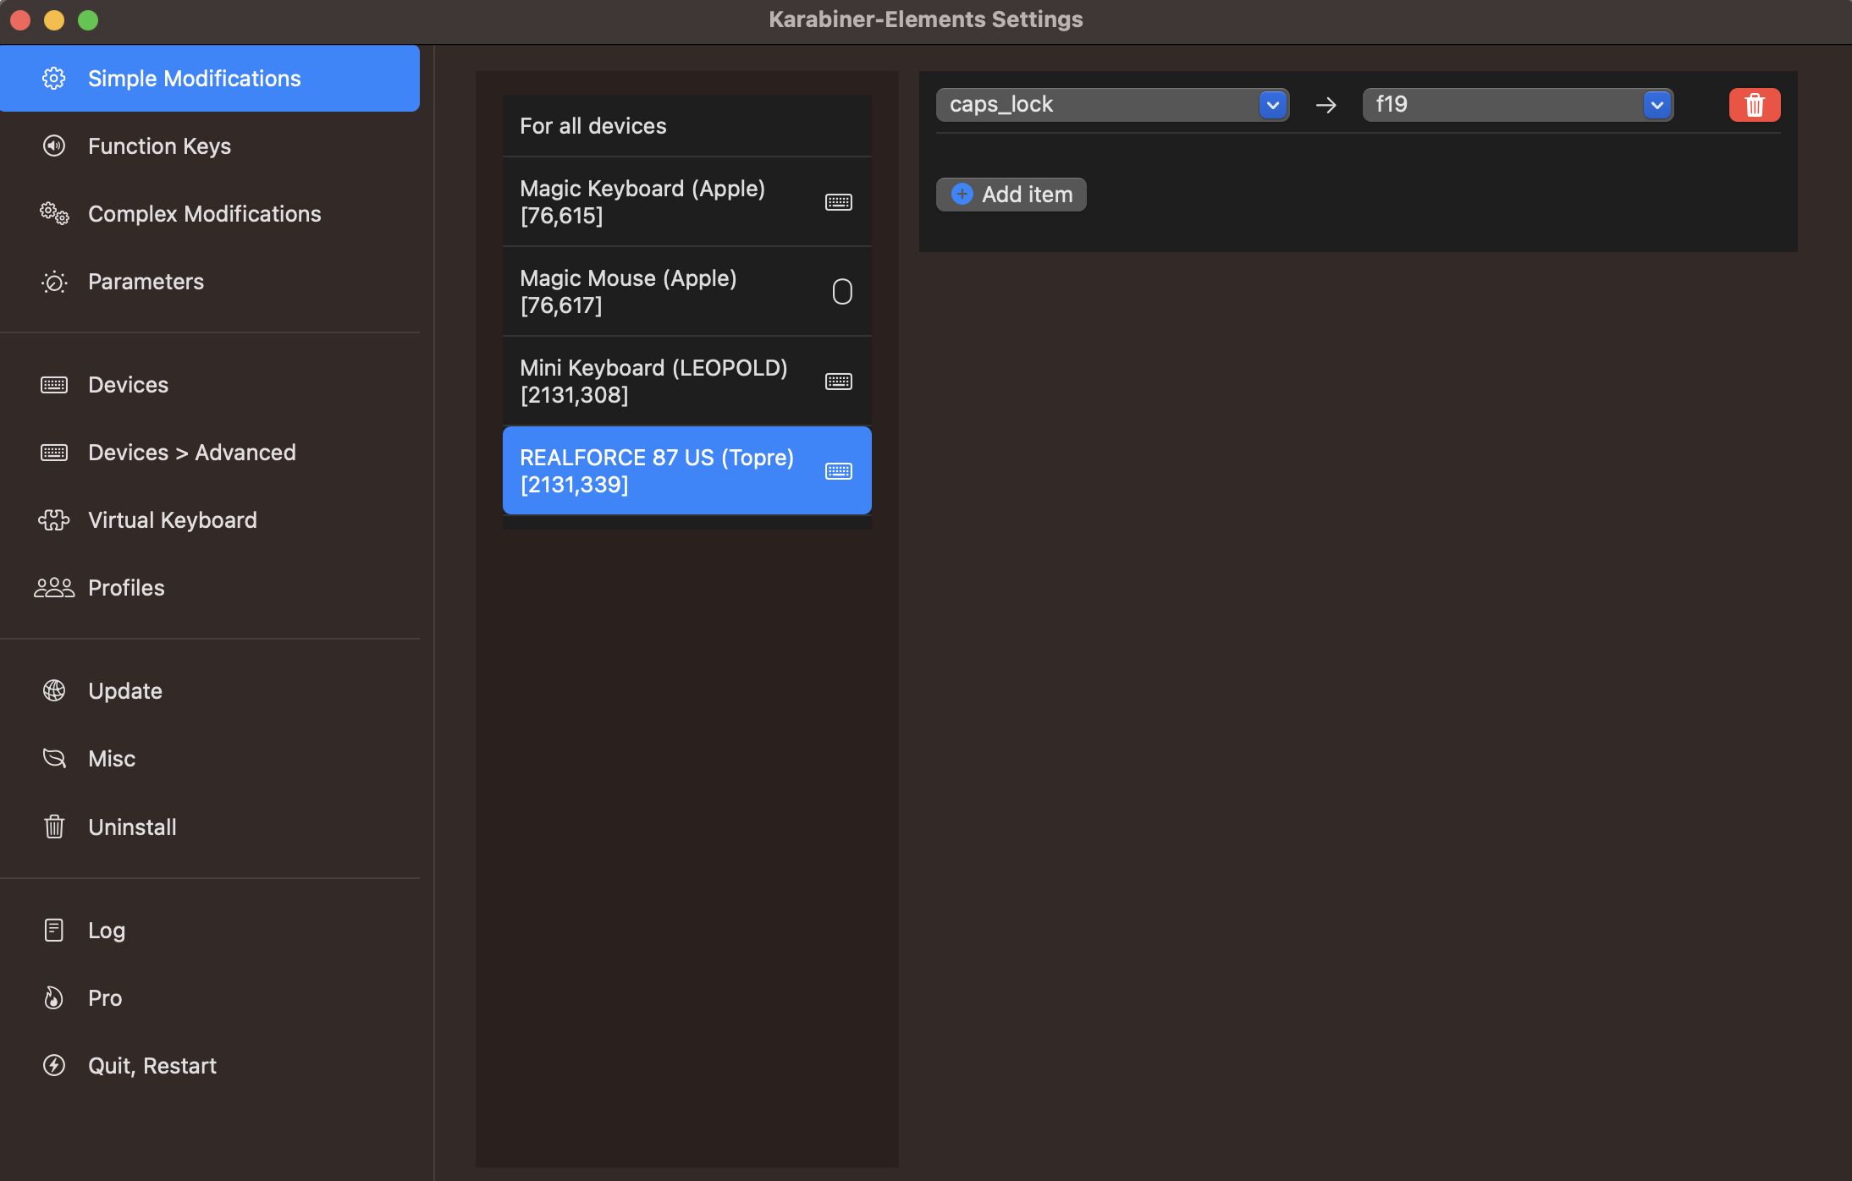1852x1181 pixels.
Task: Select For all devices entry
Action: 686,126
